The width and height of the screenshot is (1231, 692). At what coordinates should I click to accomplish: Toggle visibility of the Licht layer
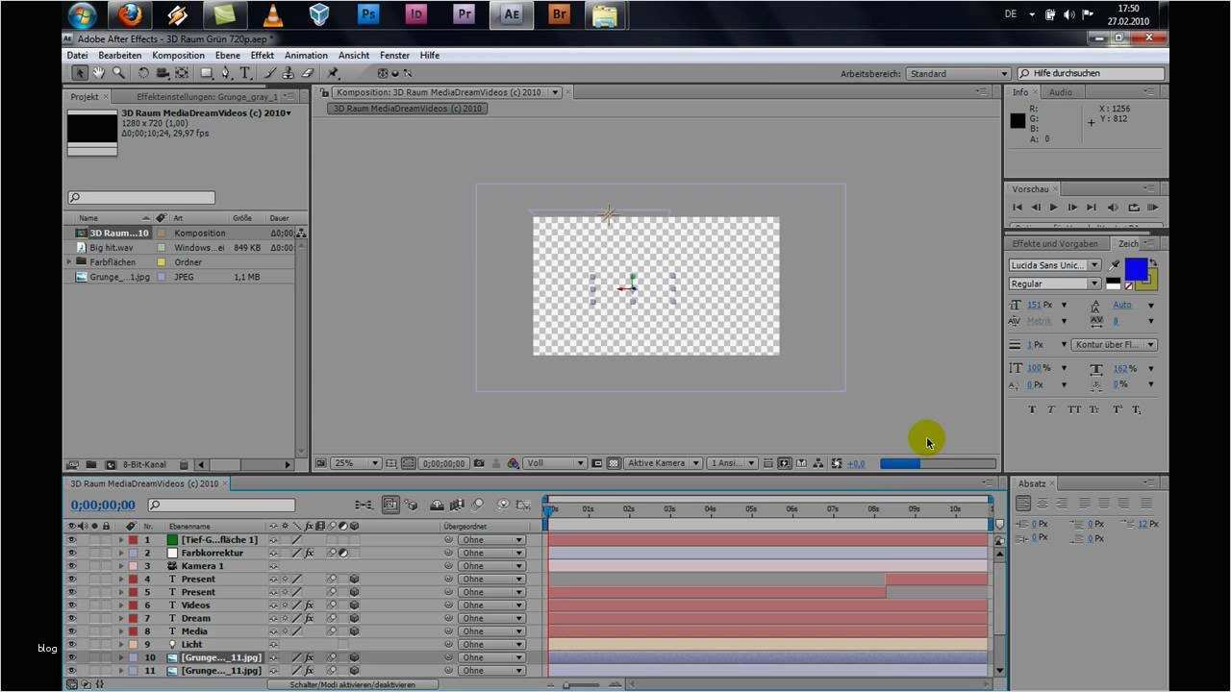[x=71, y=645]
